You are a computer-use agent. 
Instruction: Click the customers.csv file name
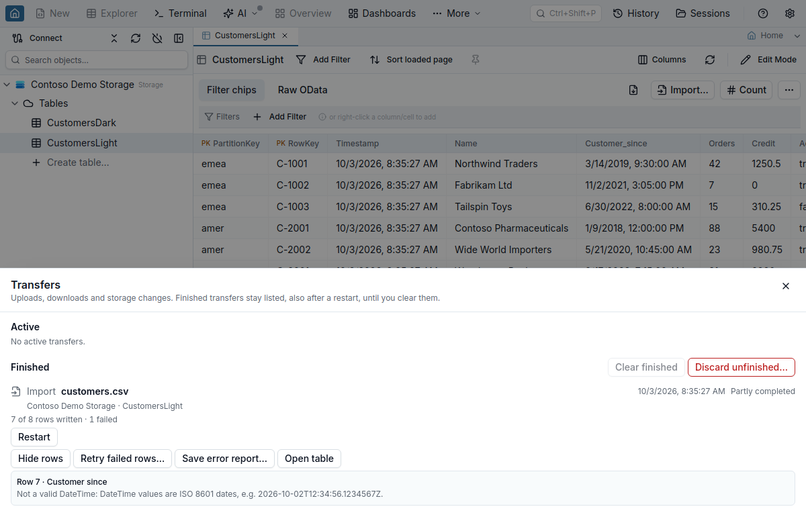point(95,391)
